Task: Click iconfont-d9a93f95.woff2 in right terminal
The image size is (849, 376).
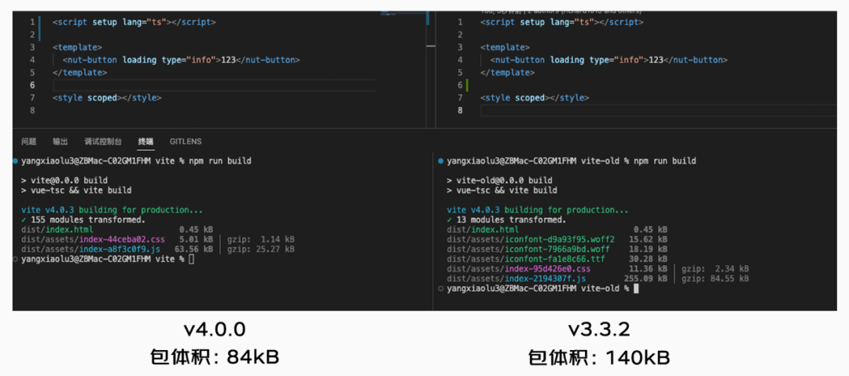Action: [560, 239]
